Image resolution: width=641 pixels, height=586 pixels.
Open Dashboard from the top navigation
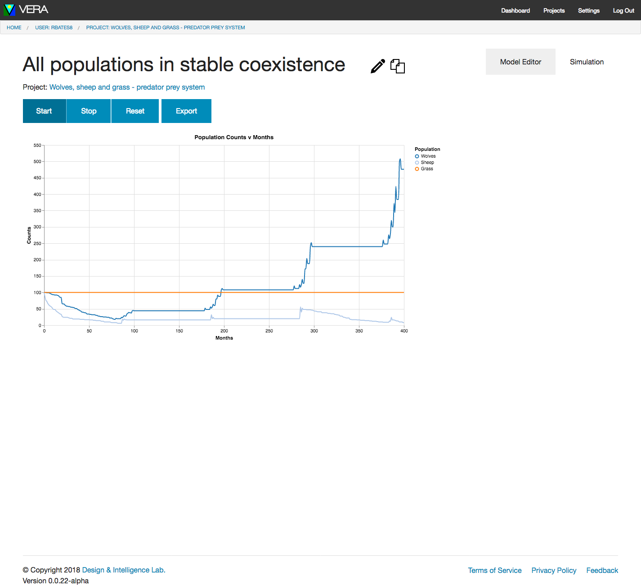515,10
